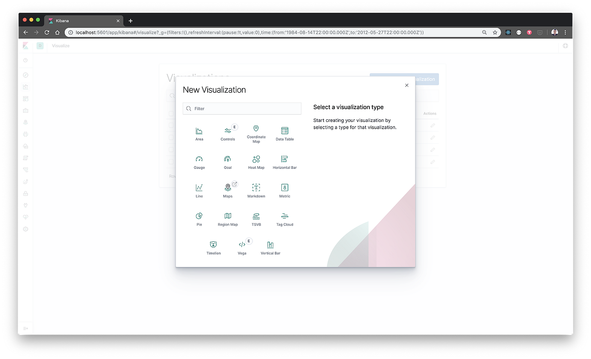Choose the Metric visualization
The width and height of the screenshot is (591, 359).
click(x=285, y=191)
